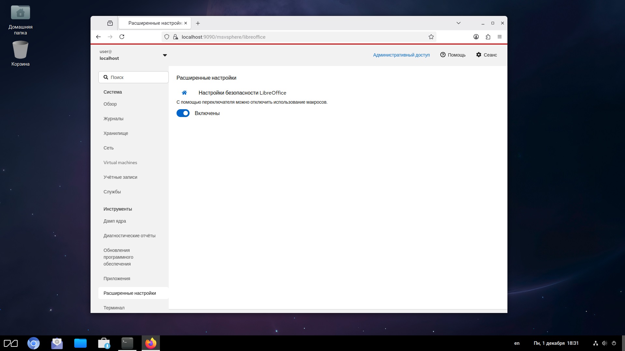Open the Терминал section in the sidebar
The width and height of the screenshot is (625, 351).
[114, 307]
